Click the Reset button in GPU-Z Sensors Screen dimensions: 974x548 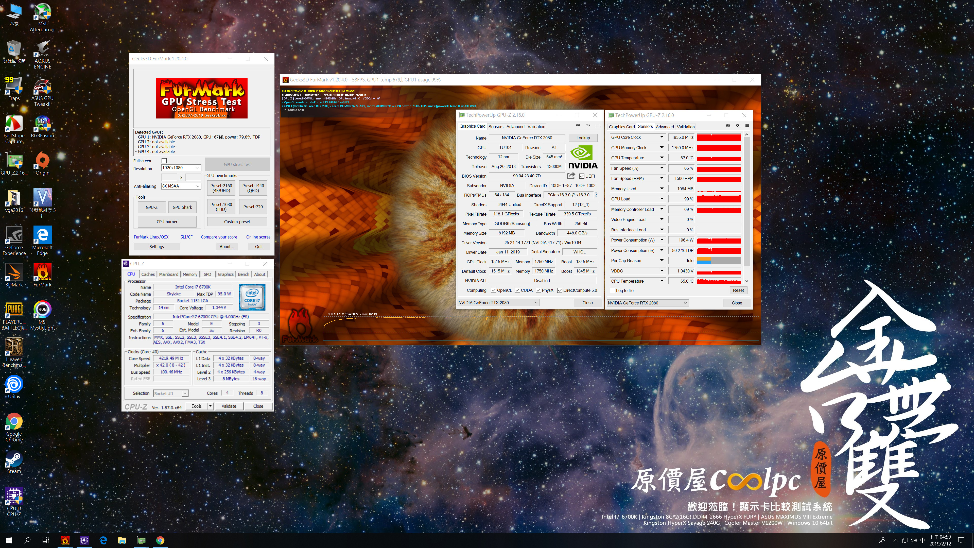point(738,290)
